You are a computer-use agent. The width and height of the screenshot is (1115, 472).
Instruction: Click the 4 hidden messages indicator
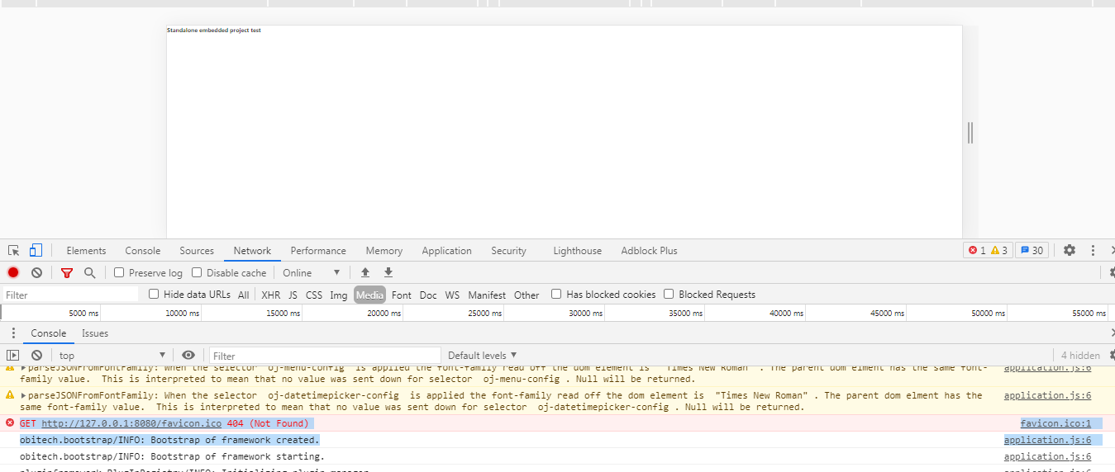coord(1080,356)
